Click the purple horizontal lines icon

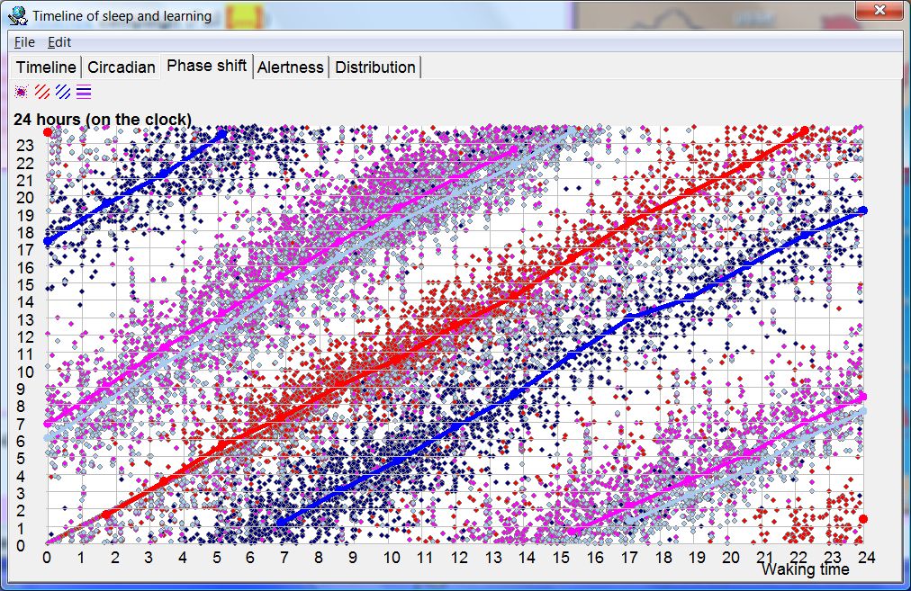click(x=84, y=91)
